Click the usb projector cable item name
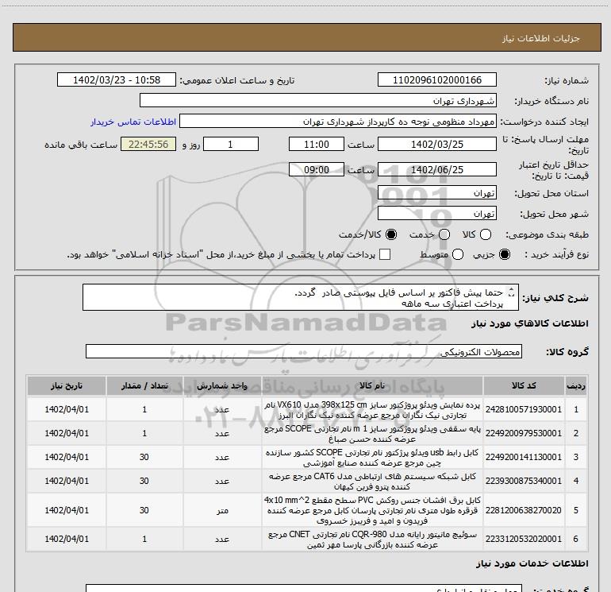Viewport: 611px width, 592px height. tap(372, 458)
